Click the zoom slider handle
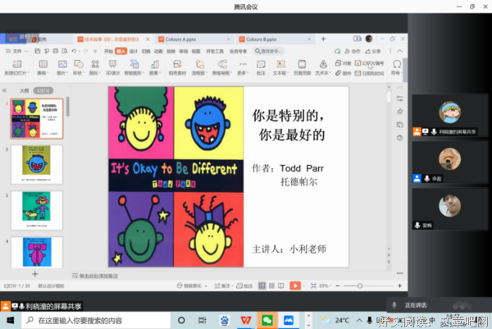 [x=360, y=286]
